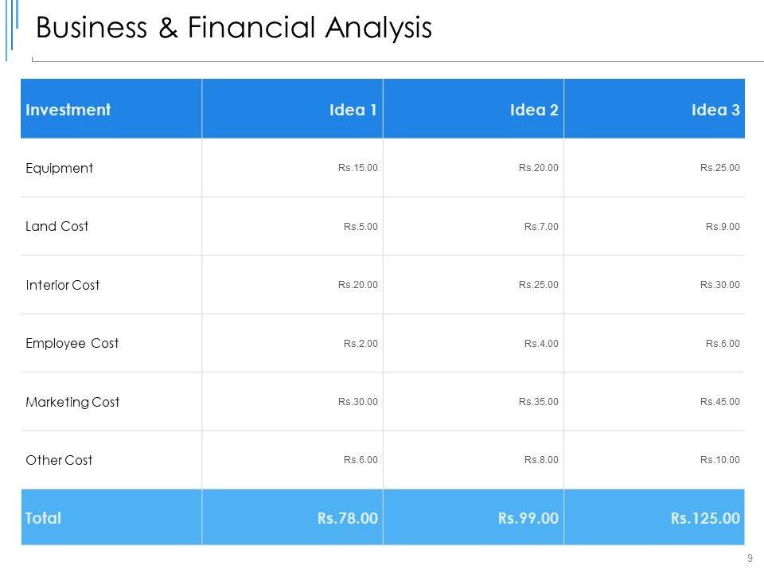764x573 pixels.
Task: Click the slide page number 9
Action: pyautogui.click(x=750, y=559)
